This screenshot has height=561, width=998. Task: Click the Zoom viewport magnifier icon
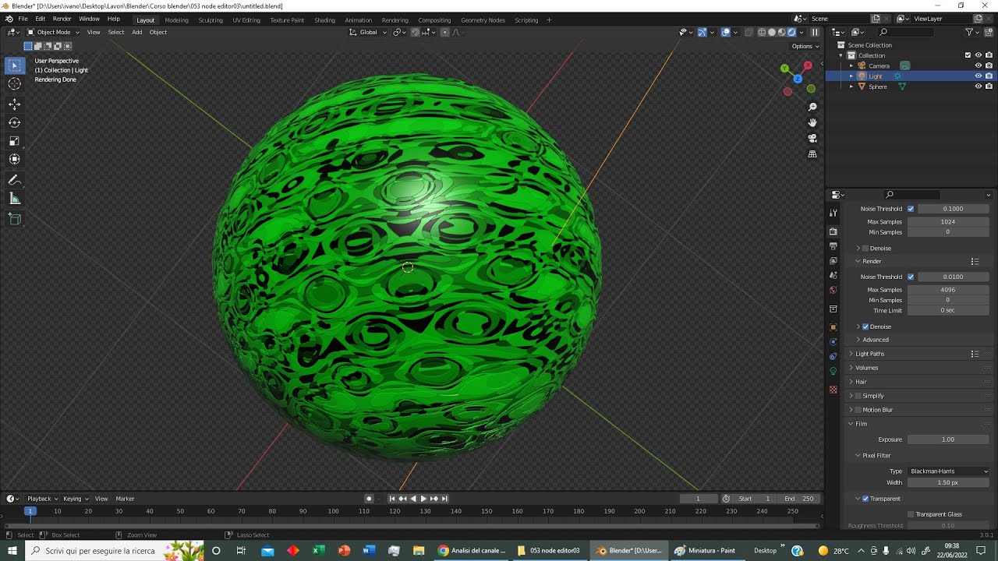(812, 107)
